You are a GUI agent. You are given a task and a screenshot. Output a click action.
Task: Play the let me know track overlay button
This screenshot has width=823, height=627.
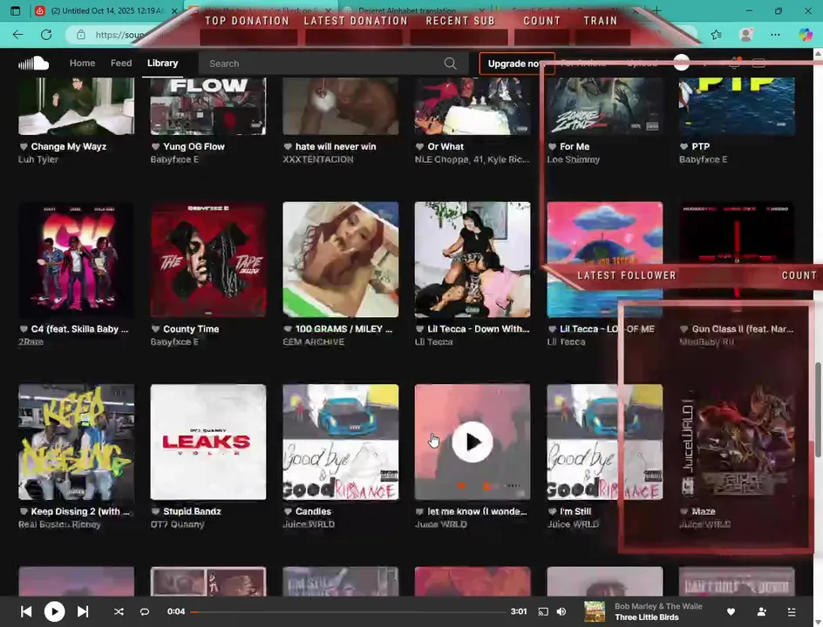point(473,442)
